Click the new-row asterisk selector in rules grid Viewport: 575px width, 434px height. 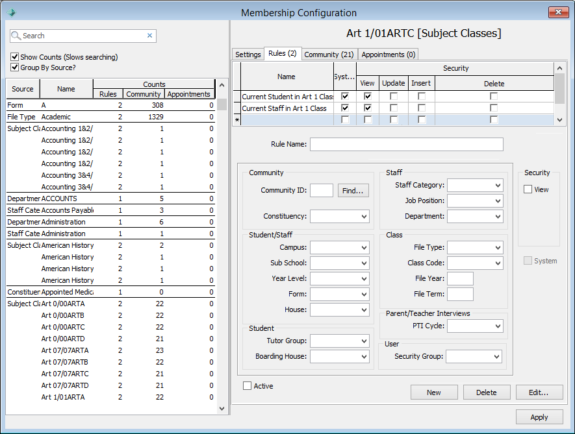(237, 120)
